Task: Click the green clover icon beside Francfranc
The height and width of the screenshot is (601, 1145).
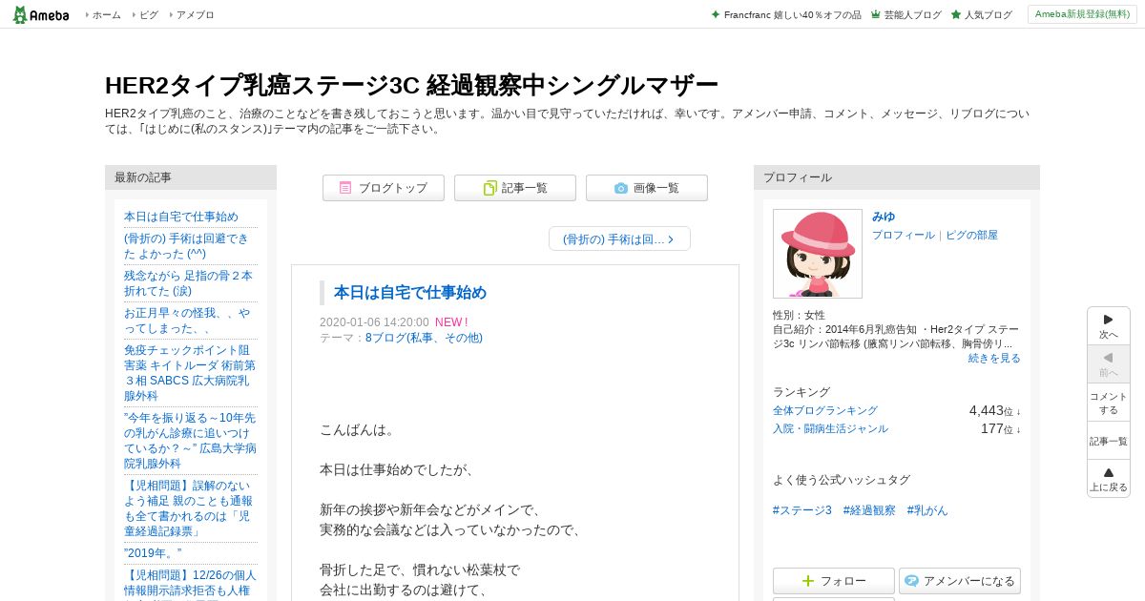Action: tap(716, 15)
